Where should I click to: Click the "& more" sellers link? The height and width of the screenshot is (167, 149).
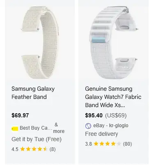pos(59,128)
